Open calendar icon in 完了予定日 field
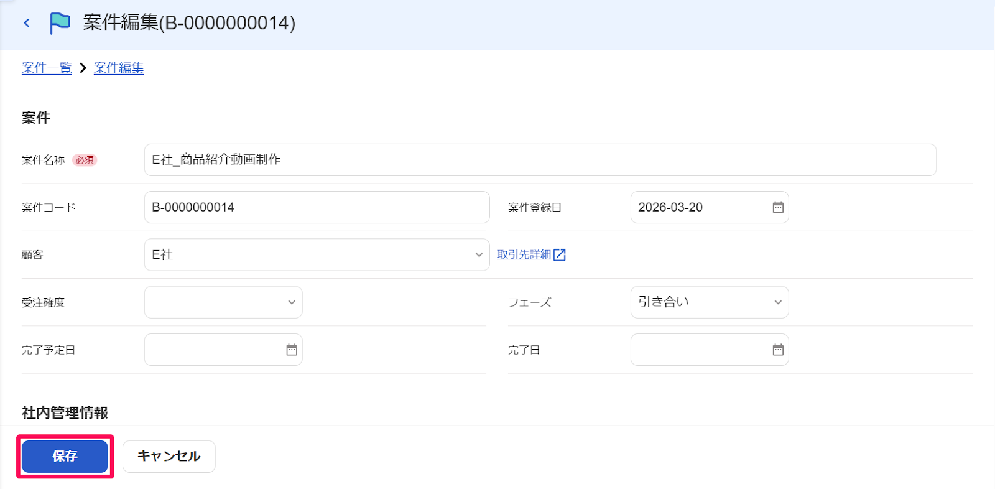 click(x=292, y=350)
